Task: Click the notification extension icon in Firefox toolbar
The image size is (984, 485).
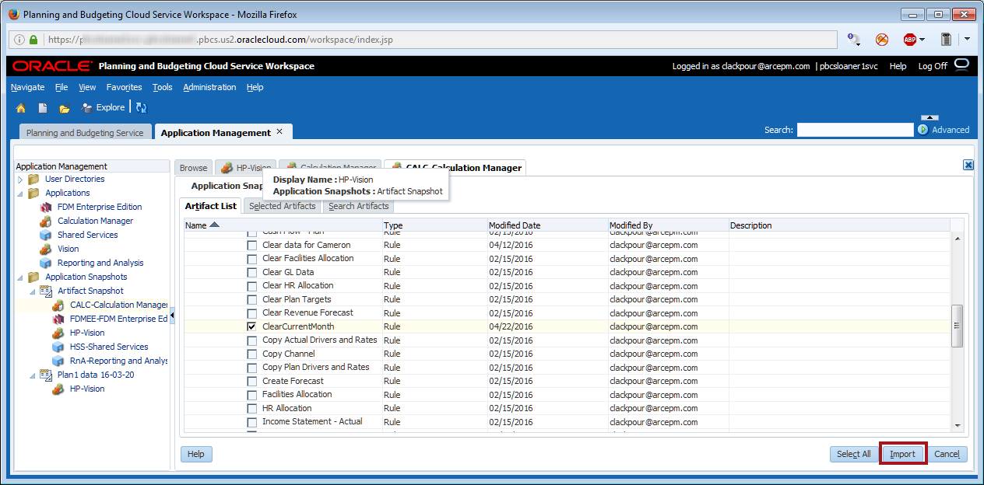Action: (854, 40)
